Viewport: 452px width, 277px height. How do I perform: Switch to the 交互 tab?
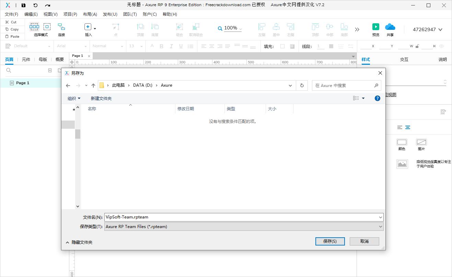click(404, 59)
